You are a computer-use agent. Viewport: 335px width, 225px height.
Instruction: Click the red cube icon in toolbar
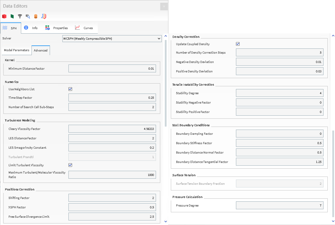pyautogui.click(x=4, y=16)
